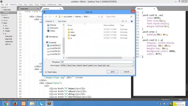This screenshot has width=188, height=106.
Task: Click the Forward arrow in Save As dialog
Action: click(x=50, y=16)
